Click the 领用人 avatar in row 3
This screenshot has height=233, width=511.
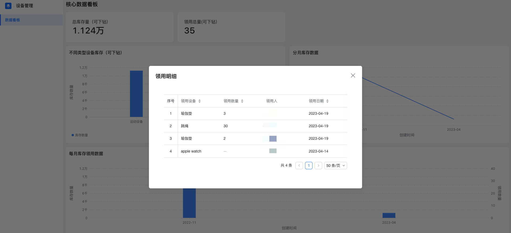[273, 138]
